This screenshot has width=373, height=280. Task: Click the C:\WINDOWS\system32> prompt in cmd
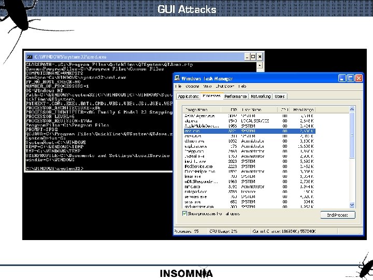54,169
